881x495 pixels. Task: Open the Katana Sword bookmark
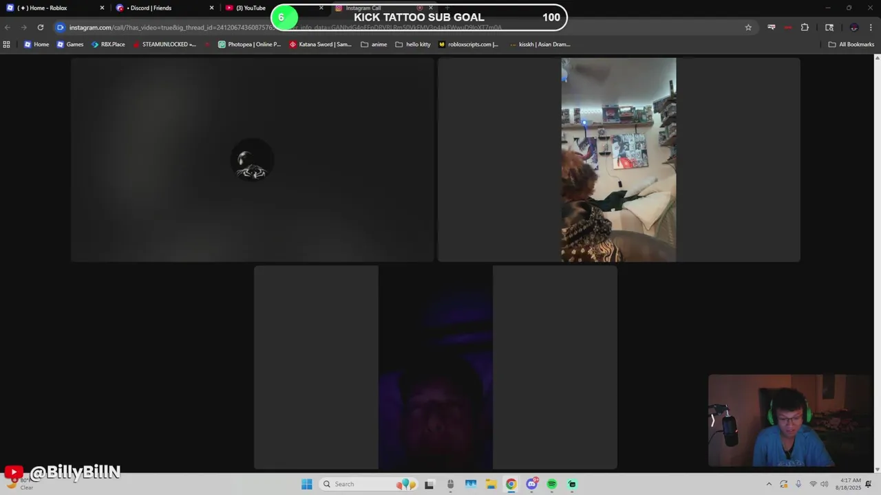tap(320, 45)
